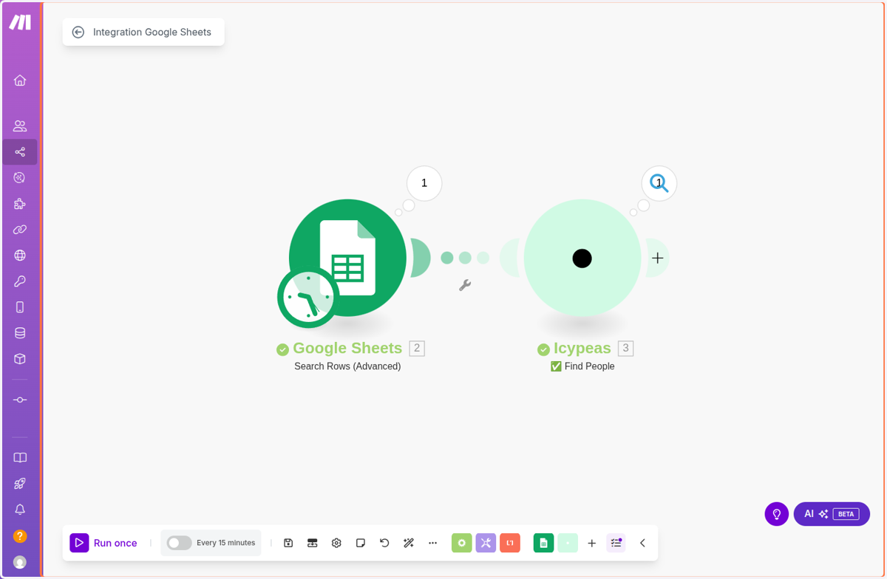Add a module after Icypeas
Image resolution: width=887 pixels, height=579 pixels.
coord(658,258)
